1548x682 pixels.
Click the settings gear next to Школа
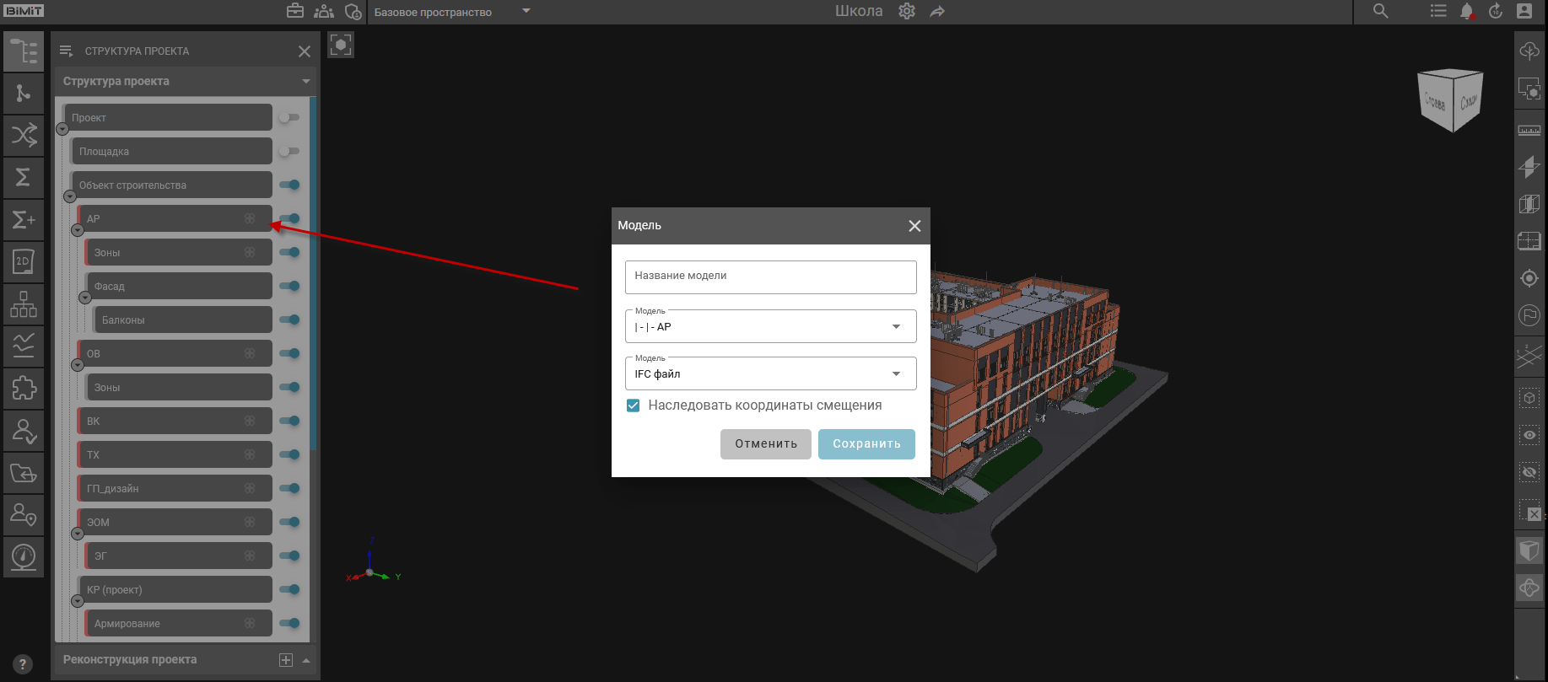tap(907, 12)
